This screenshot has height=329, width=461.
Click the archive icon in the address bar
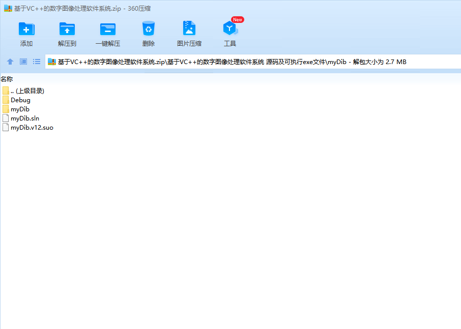coord(52,62)
